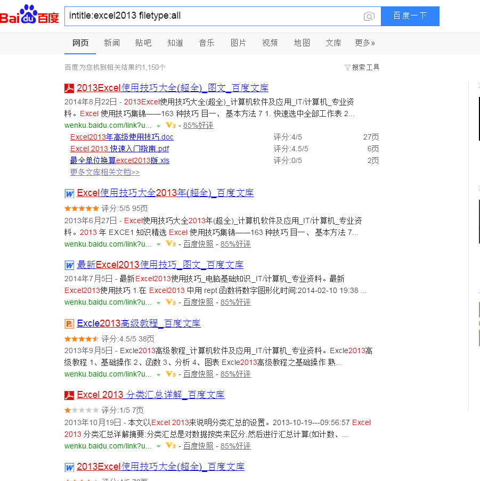Switch to the 新闻 tab
Screen dimensions: 480x481
click(112, 43)
